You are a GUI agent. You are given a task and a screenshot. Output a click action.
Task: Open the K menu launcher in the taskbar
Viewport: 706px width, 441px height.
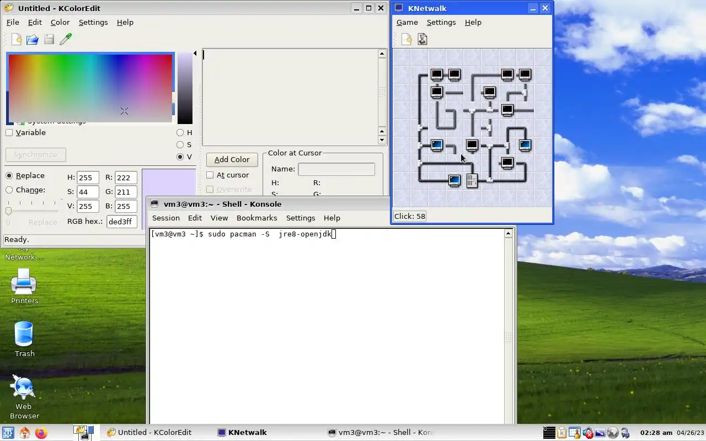(8, 433)
